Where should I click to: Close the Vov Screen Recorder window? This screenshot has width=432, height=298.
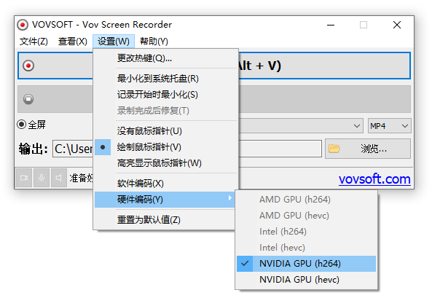[x=397, y=25]
